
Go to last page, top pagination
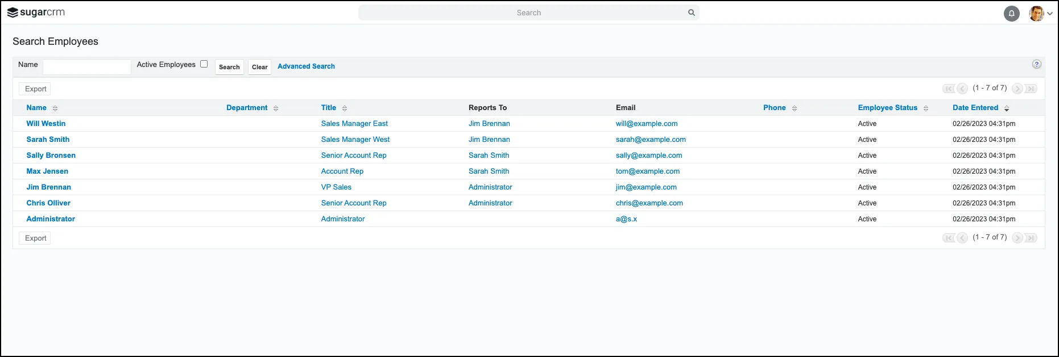click(1031, 89)
